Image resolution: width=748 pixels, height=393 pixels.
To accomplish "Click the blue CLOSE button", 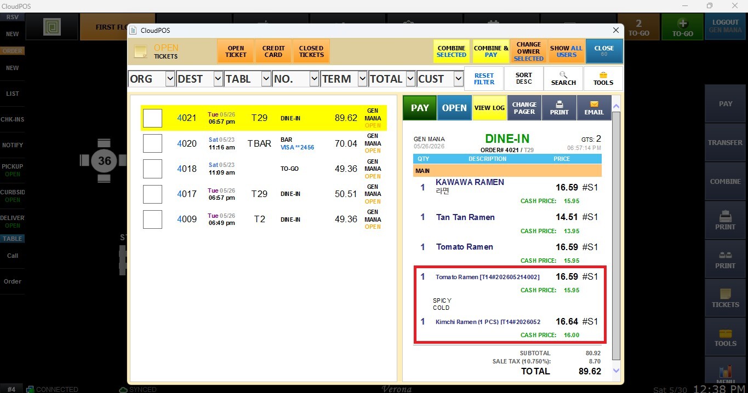I will click(x=604, y=51).
